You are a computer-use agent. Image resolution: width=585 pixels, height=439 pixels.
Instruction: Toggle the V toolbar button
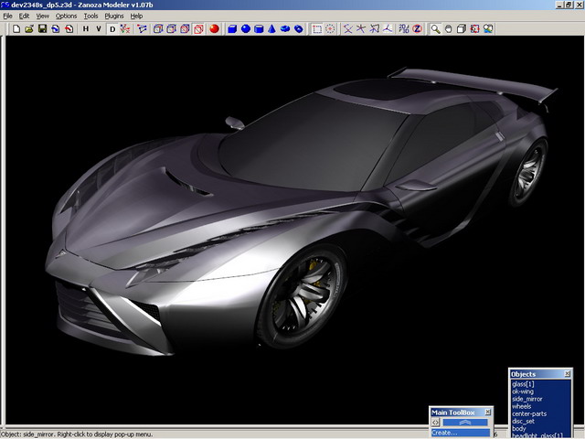tap(99, 29)
